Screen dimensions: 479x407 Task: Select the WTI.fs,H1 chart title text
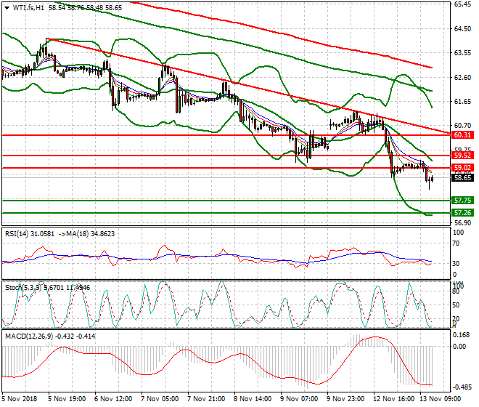pyautogui.click(x=28, y=8)
